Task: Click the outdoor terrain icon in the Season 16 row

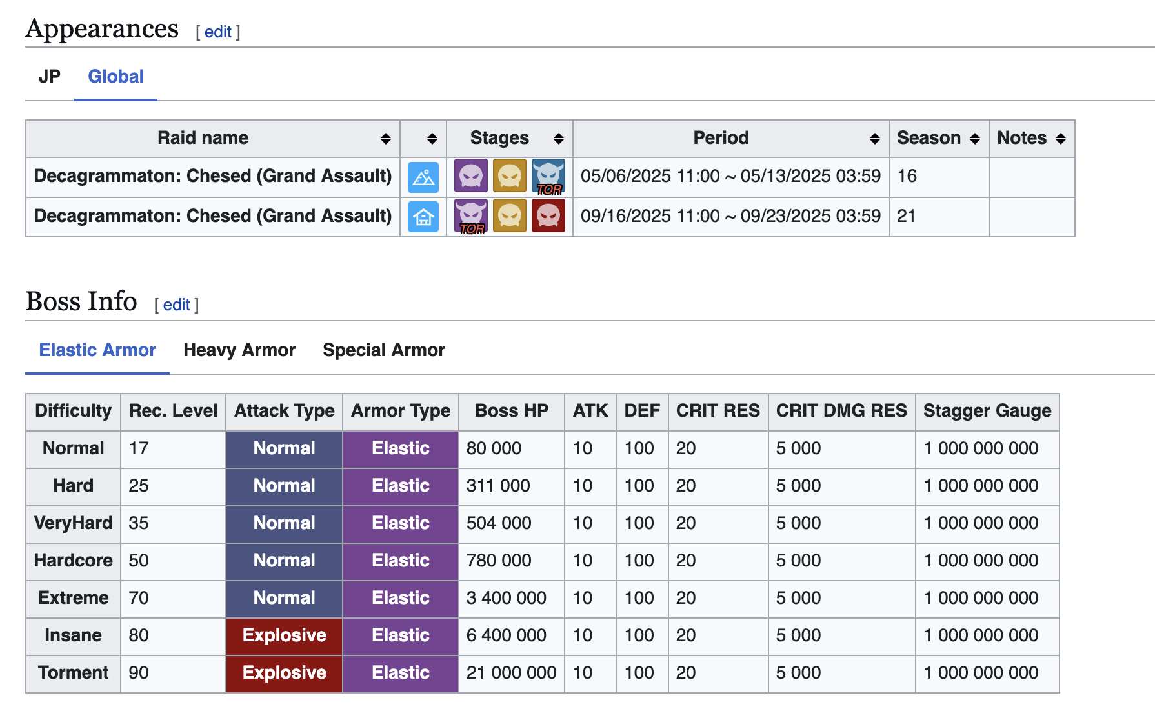Action: pos(423,177)
